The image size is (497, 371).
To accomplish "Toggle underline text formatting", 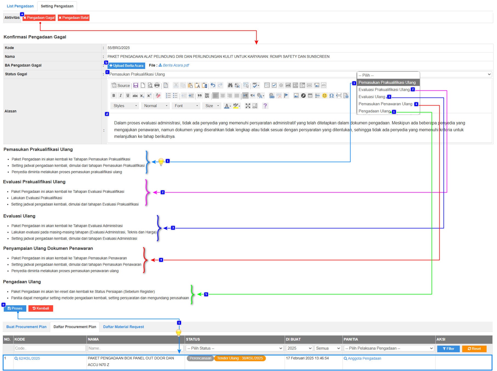I will (x=128, y=96).
